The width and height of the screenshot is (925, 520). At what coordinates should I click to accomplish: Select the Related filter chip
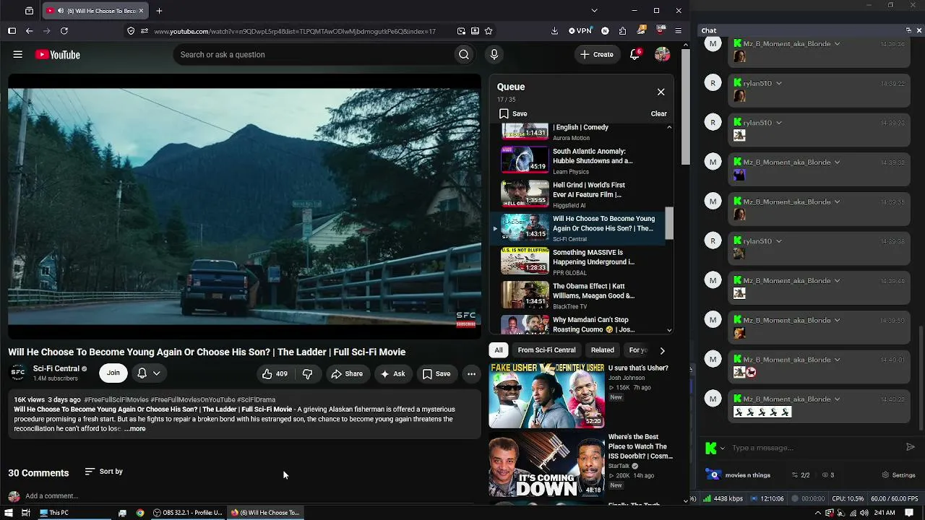point(603,350)
